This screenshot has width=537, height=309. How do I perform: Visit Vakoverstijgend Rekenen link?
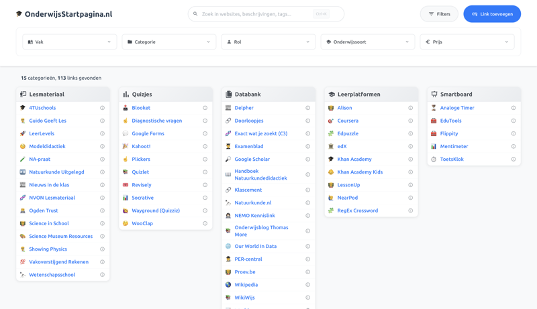pyautogui.click(x=58, y=262)
